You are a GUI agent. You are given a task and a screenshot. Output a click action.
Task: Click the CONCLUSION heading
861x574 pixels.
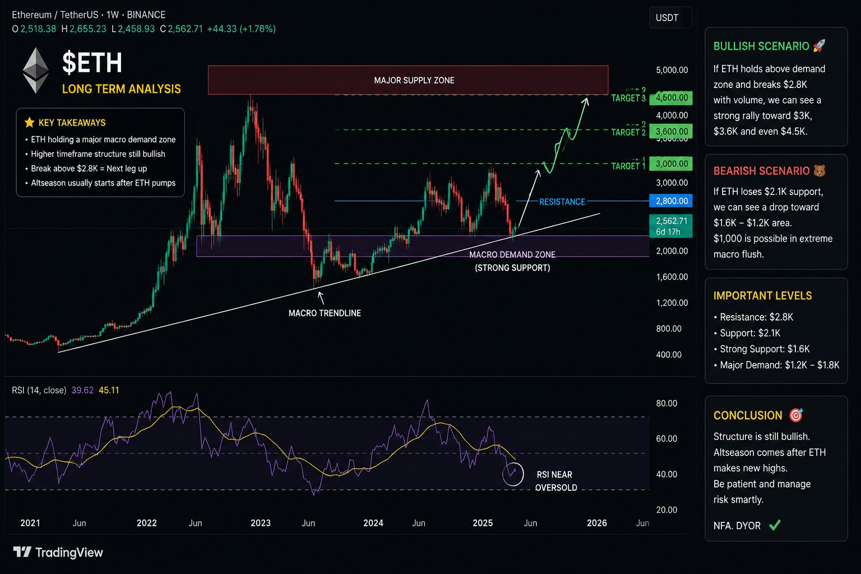(748, 416)
